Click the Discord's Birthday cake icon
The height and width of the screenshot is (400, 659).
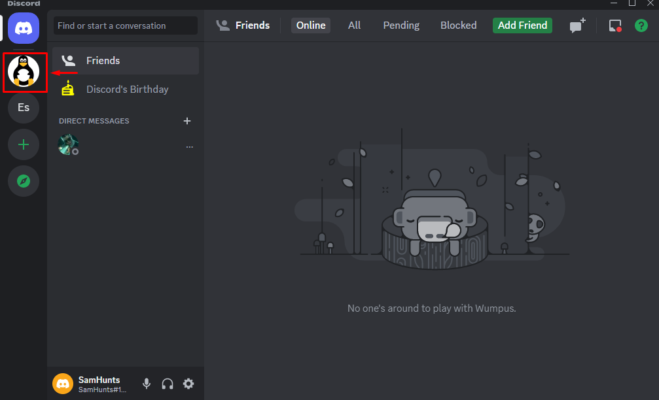pos(67,89)
